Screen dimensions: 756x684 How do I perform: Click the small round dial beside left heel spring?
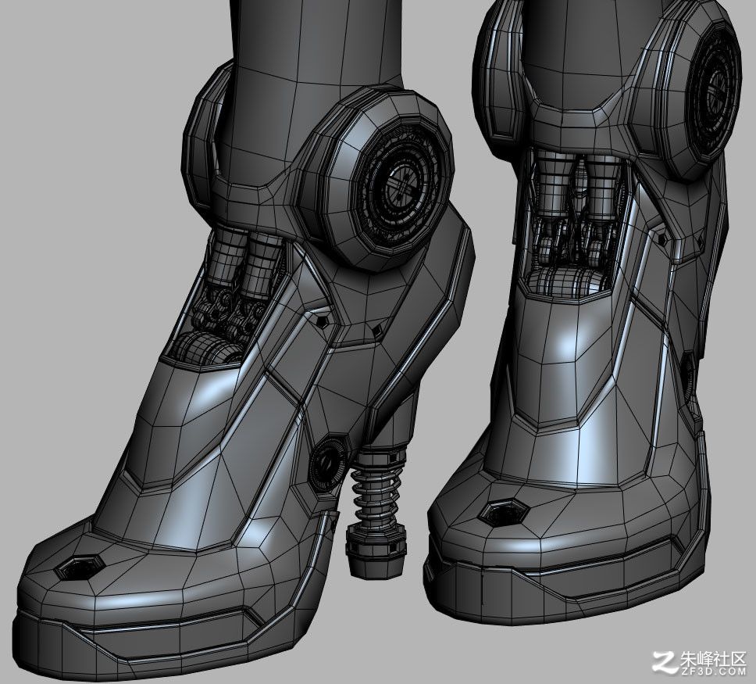[x=328, y=463]
